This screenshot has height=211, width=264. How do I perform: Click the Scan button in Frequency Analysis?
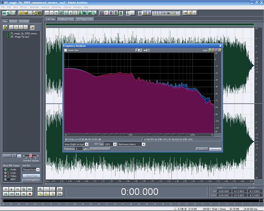(x=202, y=149)
